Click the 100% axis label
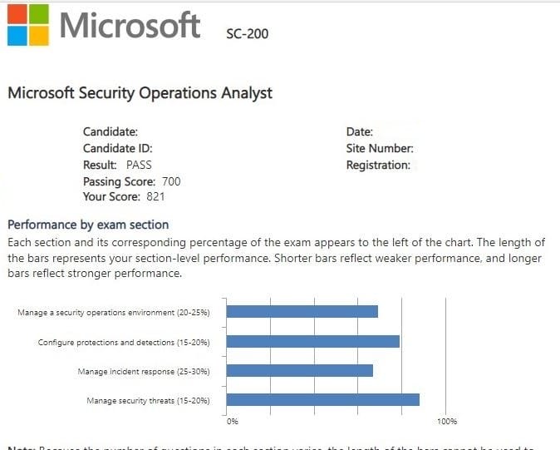The image size is (560, 450). (x=447, y=422)
